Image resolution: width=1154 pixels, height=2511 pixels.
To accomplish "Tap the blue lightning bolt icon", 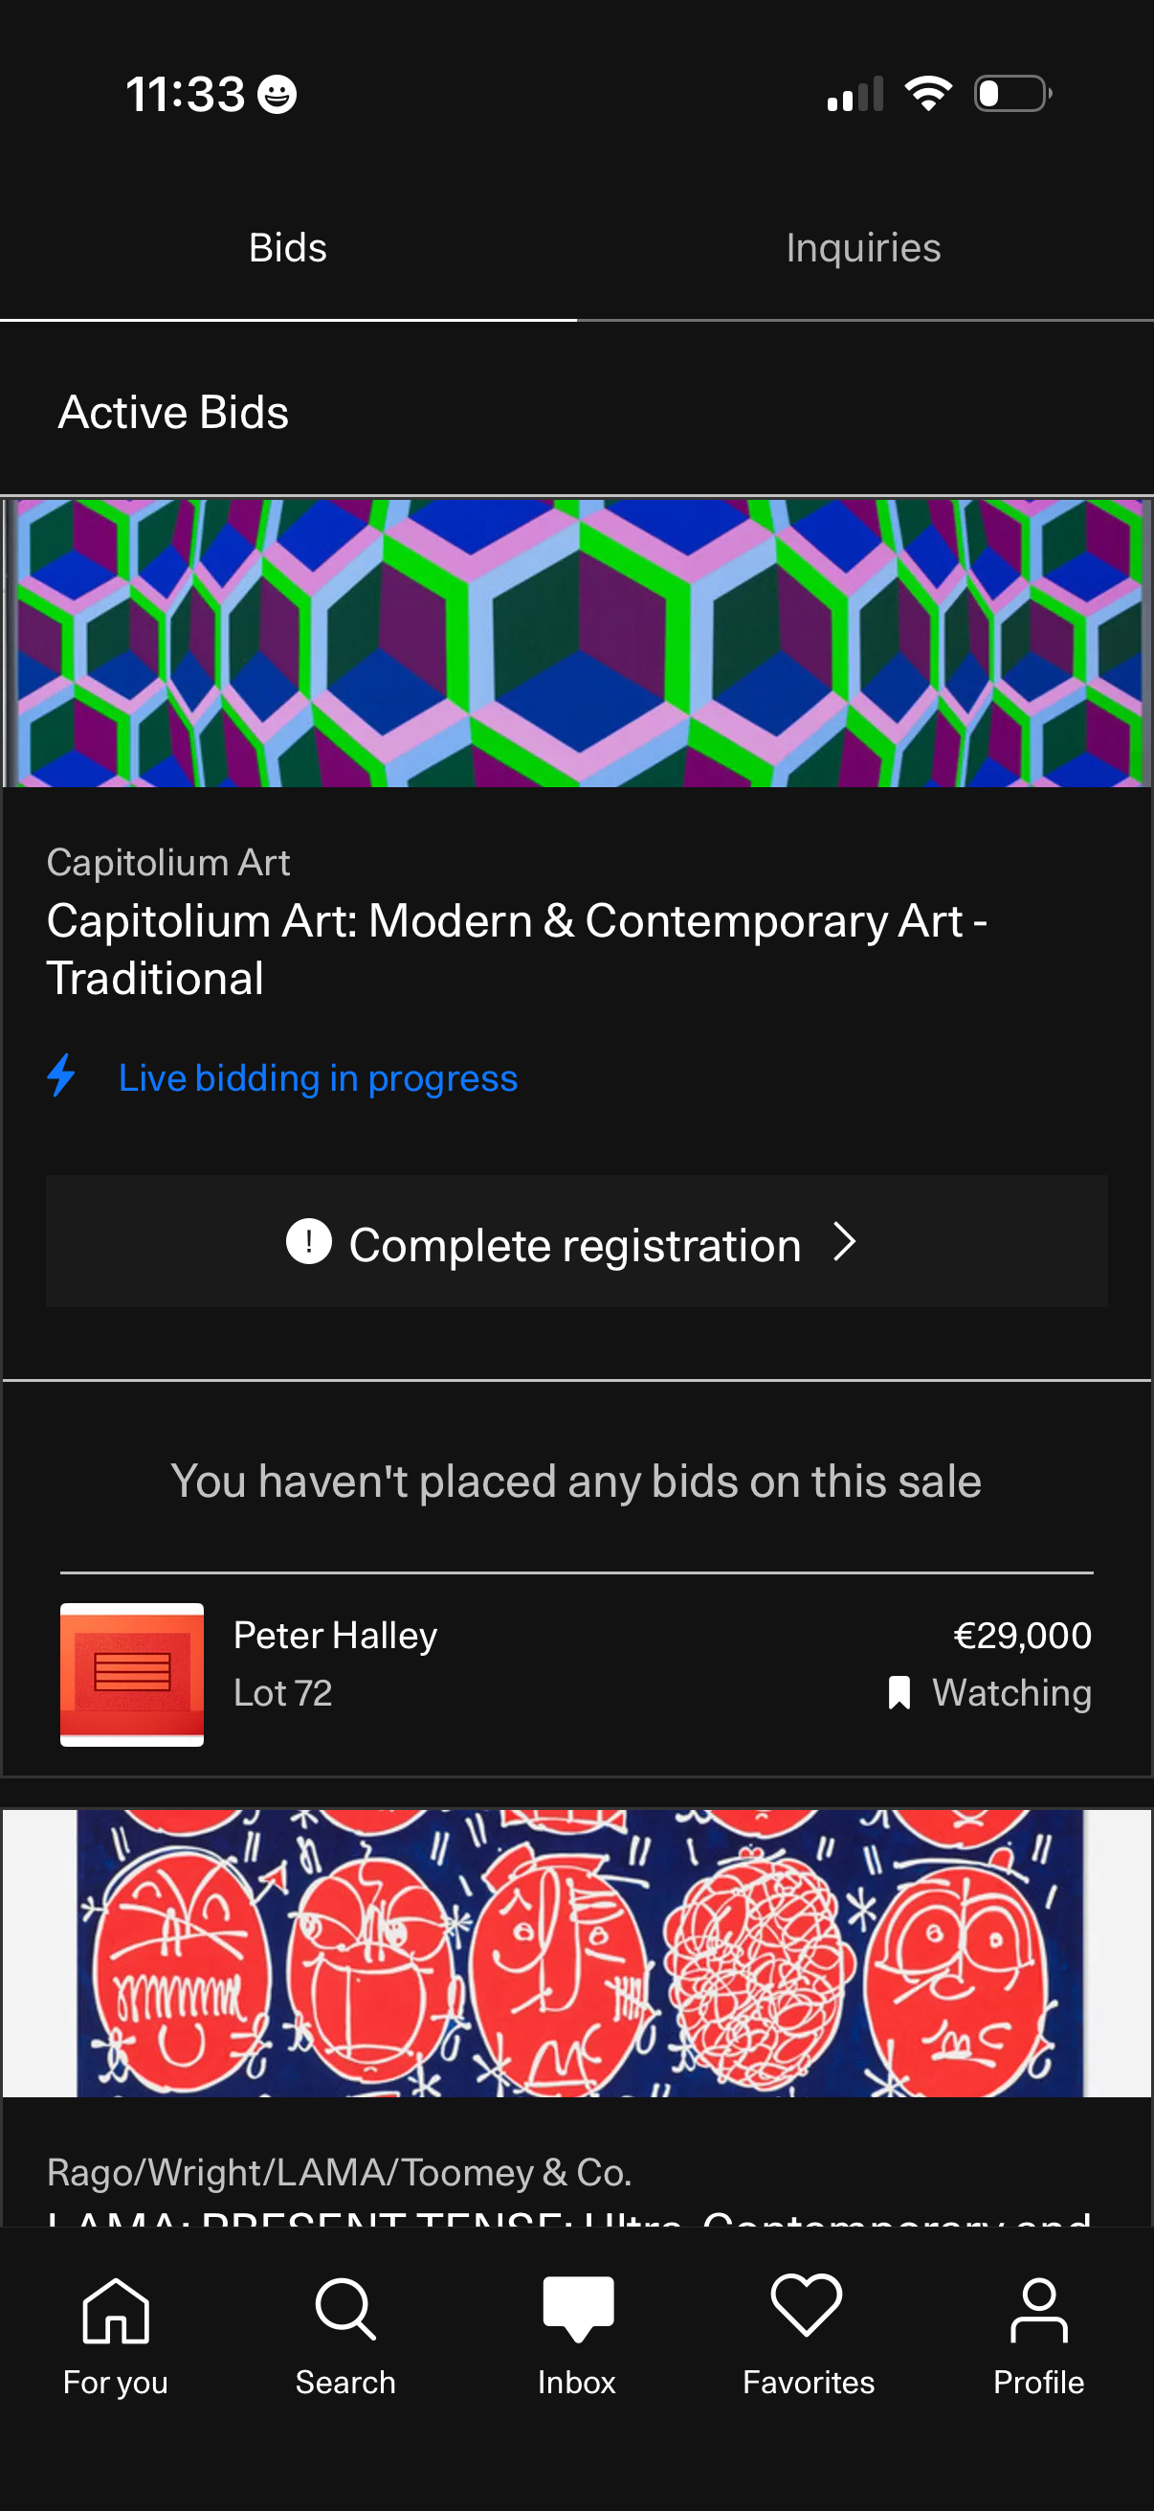I will pyautogui.click(x=62, y=1076).
